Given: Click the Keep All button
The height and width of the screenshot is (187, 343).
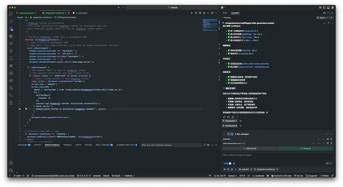Looking at the screenshot, I should (306, 148).
